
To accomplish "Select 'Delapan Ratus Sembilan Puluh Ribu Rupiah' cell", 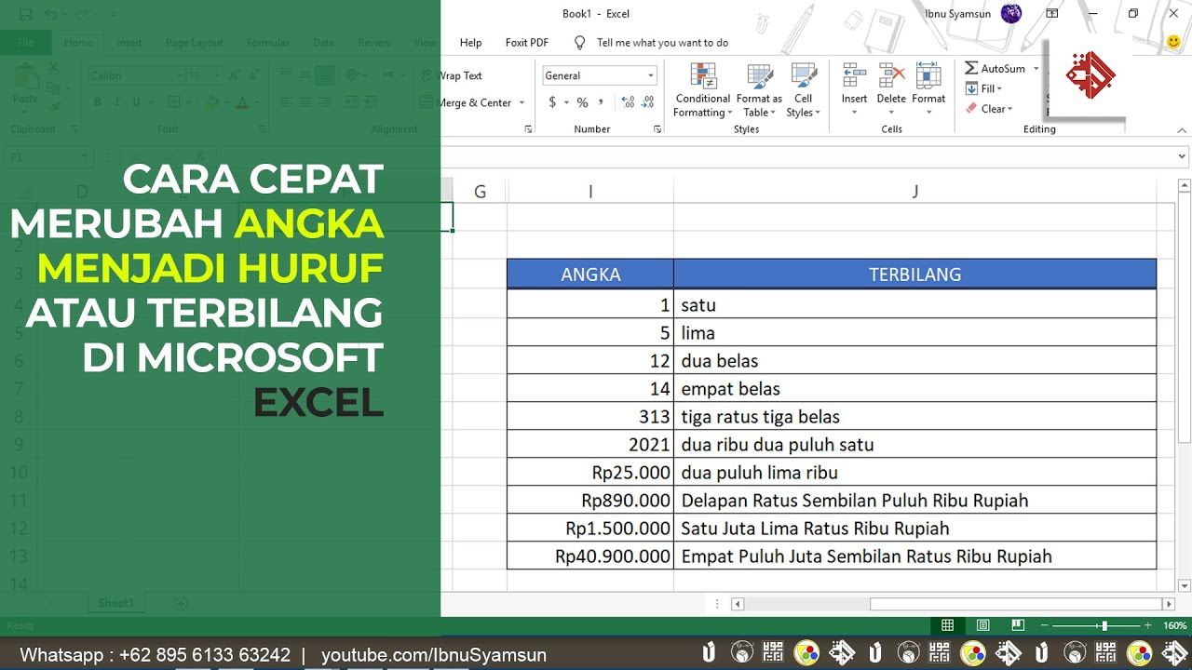I will point(915,500).
